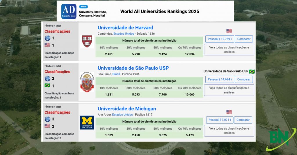Click University of Michigan M logo
The height and width of the screenshot is (155, 297).
coord(87,123)
